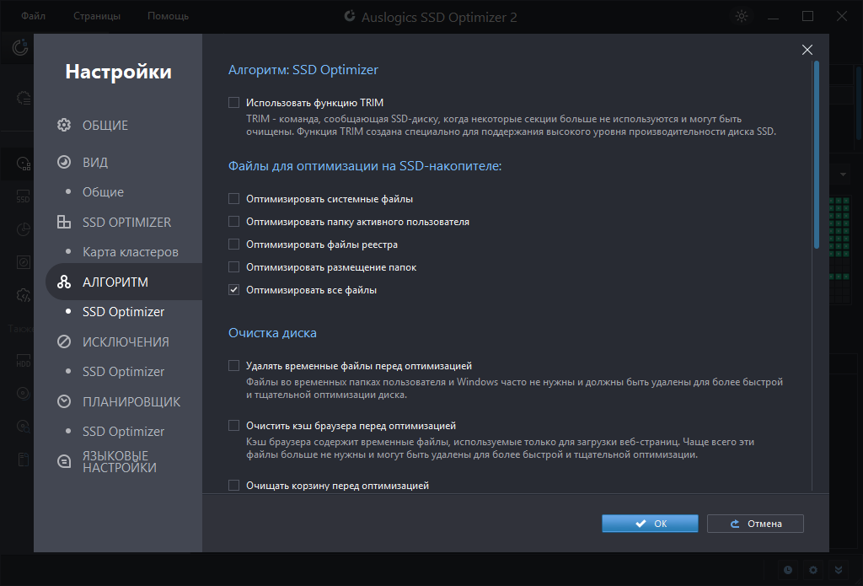
Task: Open the Помощь menu
Action: [168, 16]
